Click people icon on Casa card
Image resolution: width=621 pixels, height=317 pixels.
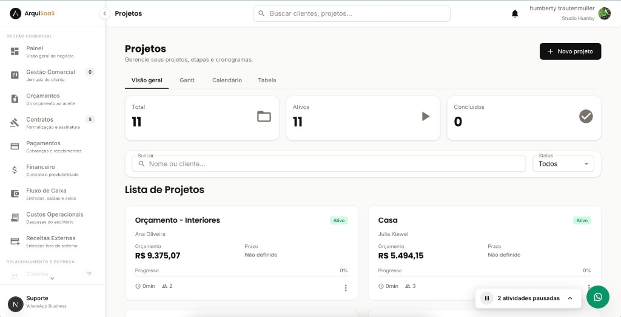click(408, 286)
